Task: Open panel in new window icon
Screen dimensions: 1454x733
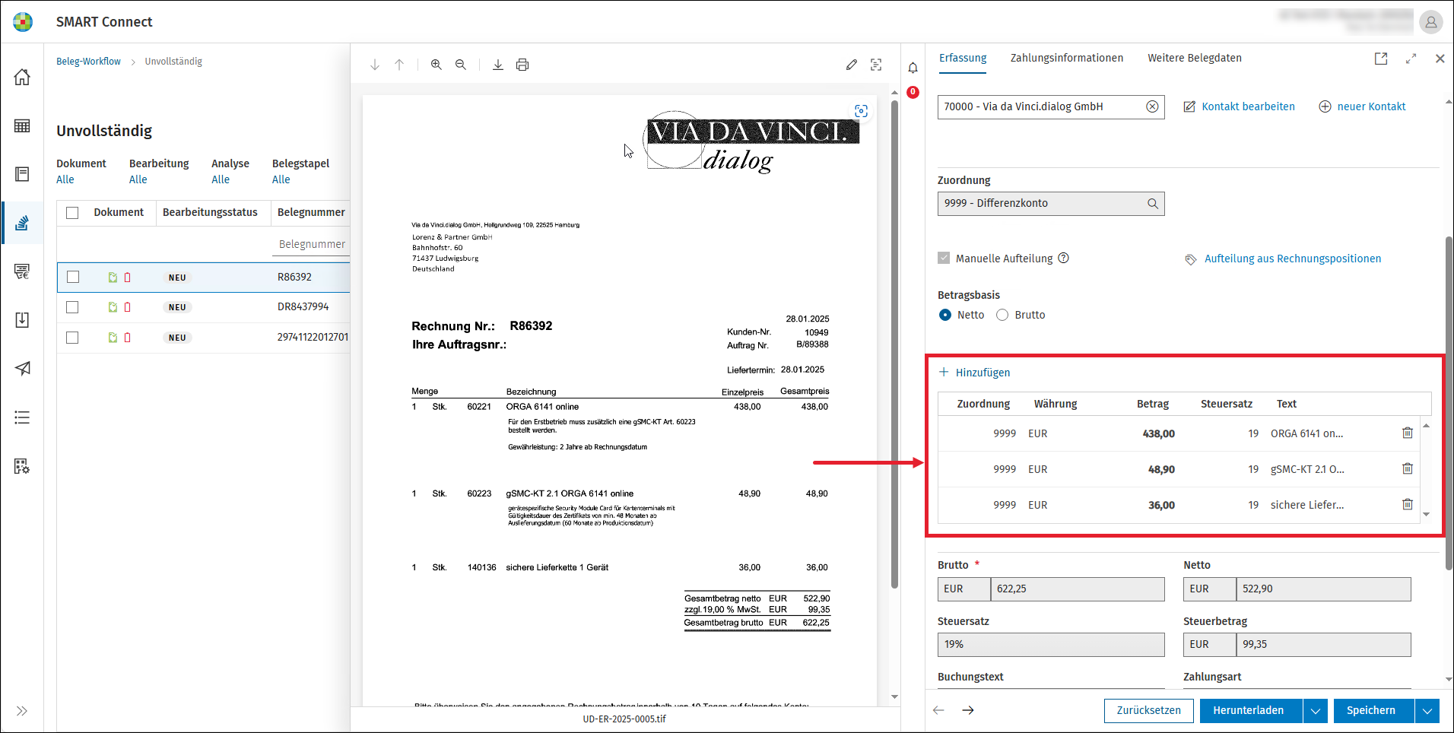Action: tap(1381, 59)
